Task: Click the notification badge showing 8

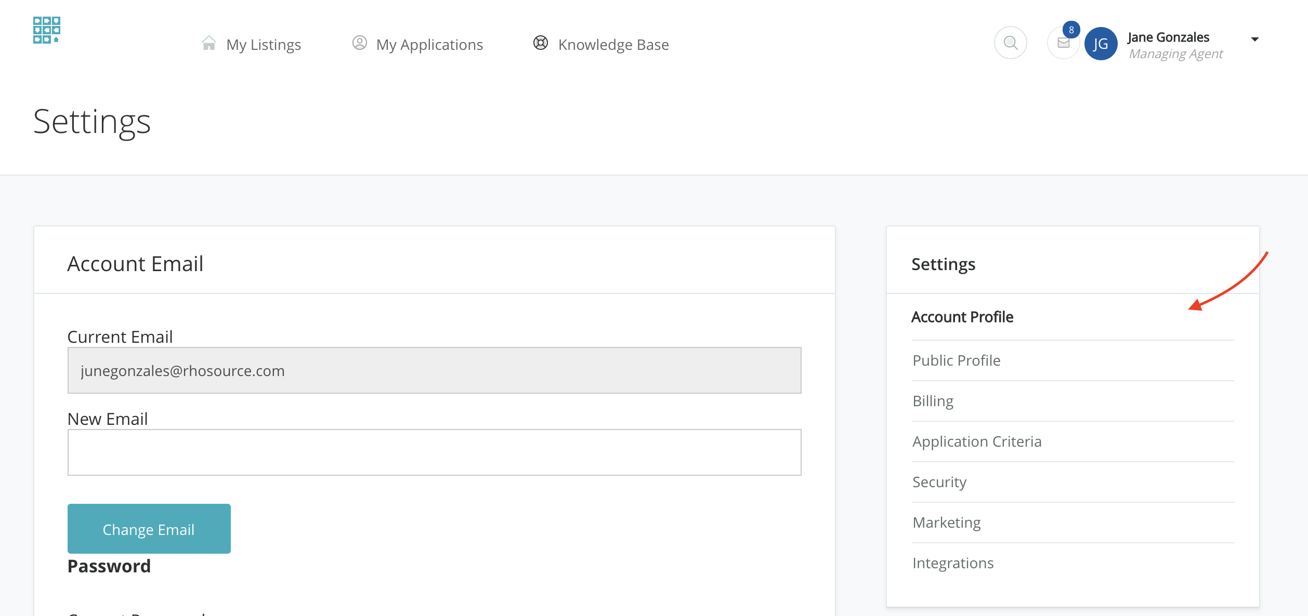Action: pos(1071,30)
